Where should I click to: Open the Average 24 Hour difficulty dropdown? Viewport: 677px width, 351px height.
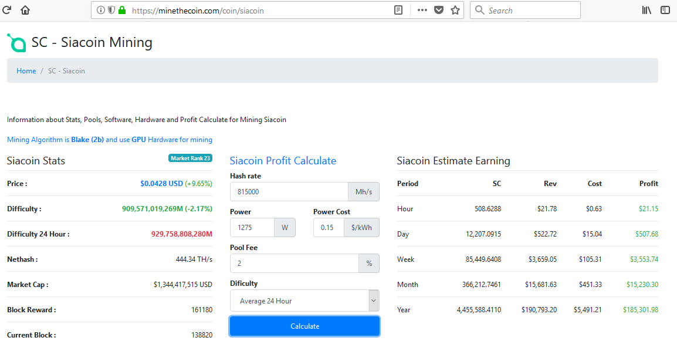tap(305, 301)
